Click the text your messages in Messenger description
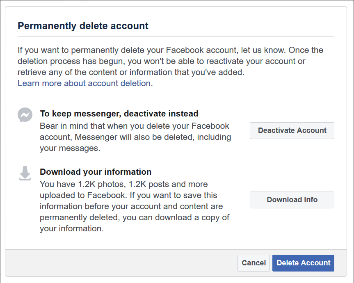The image size is (354, 283). click(x=70, y=148)
